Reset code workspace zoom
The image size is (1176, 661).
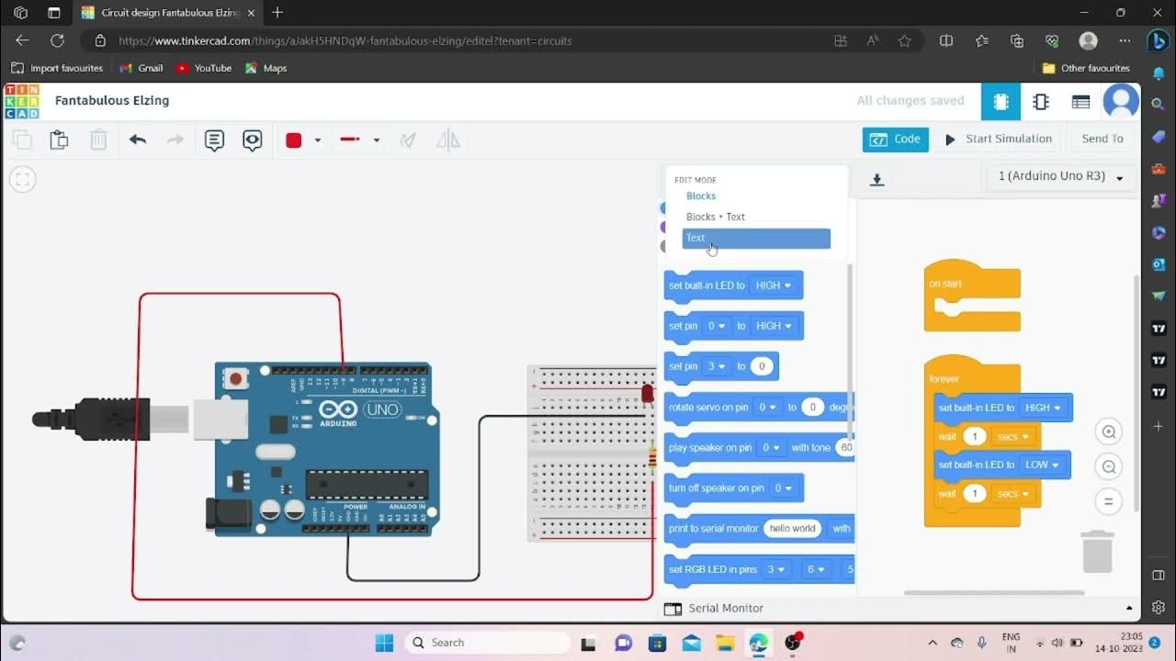(x=1109, y=502)
